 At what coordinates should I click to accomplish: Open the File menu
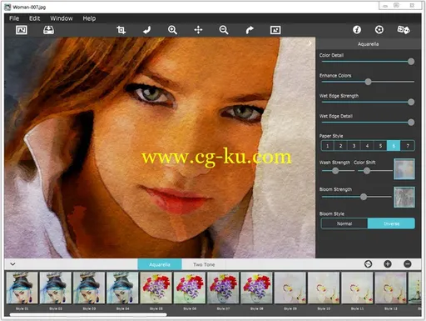(x=14, y=18)
